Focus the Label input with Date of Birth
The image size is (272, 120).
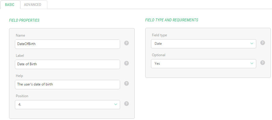tap(67, 64)
